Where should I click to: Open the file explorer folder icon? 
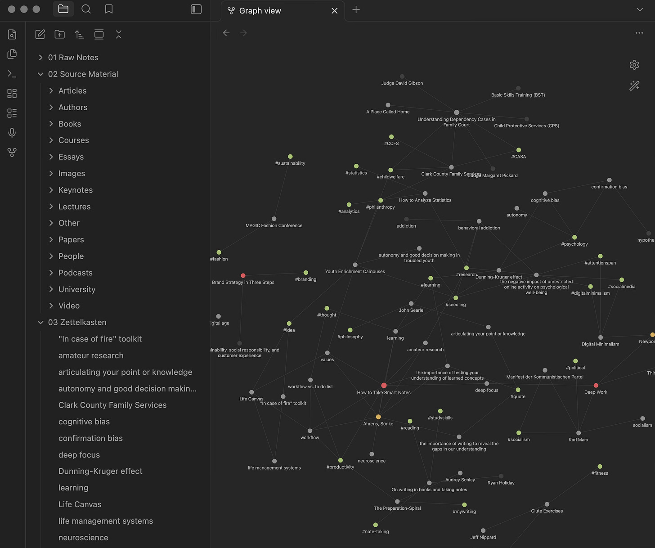coord(63,9)
